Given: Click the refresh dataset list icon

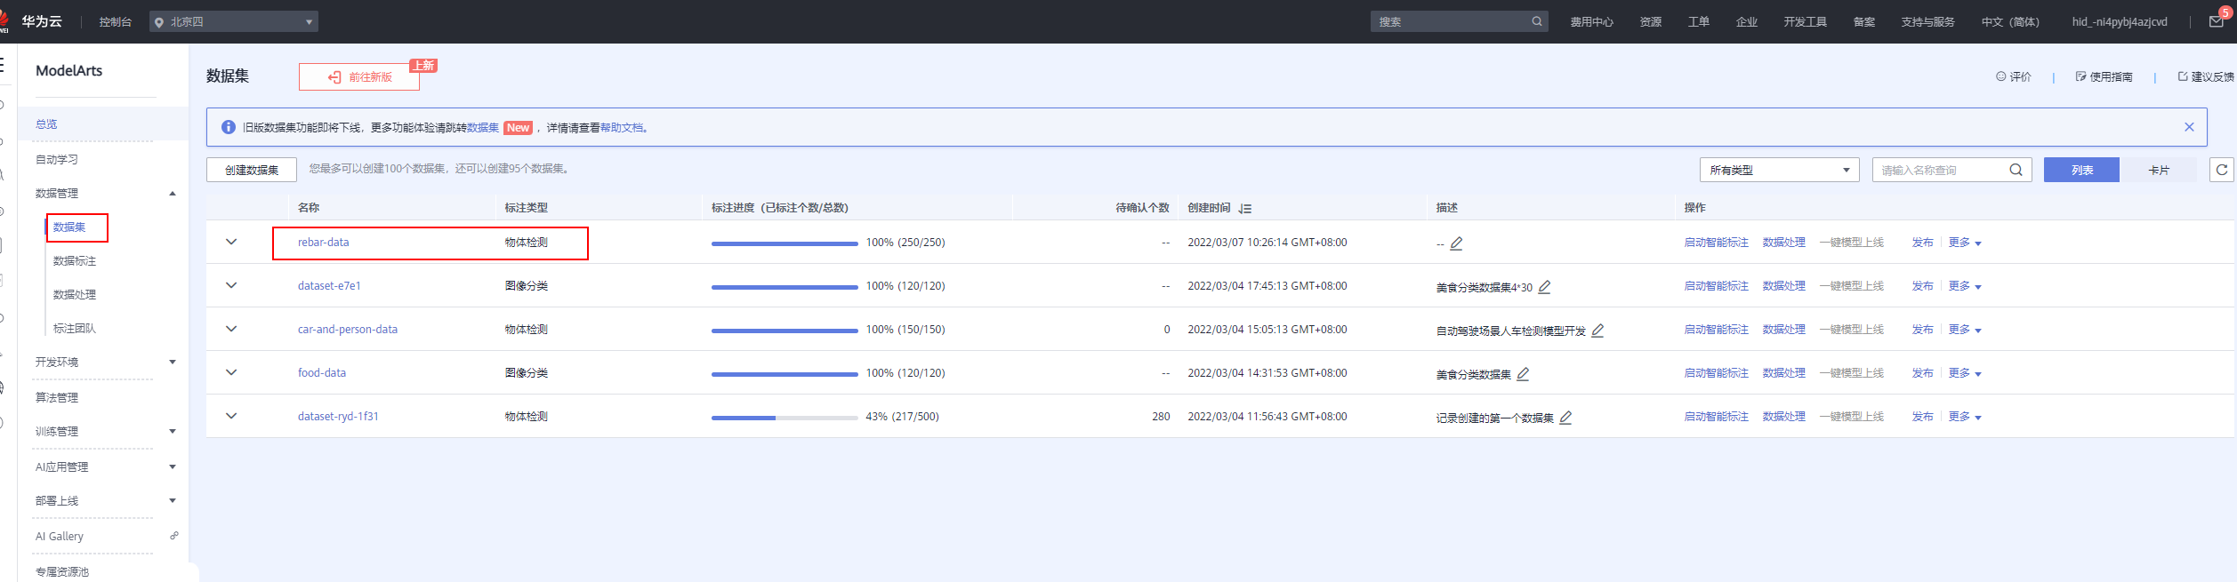Looking at the screenshot, I should pos(2221,170).
